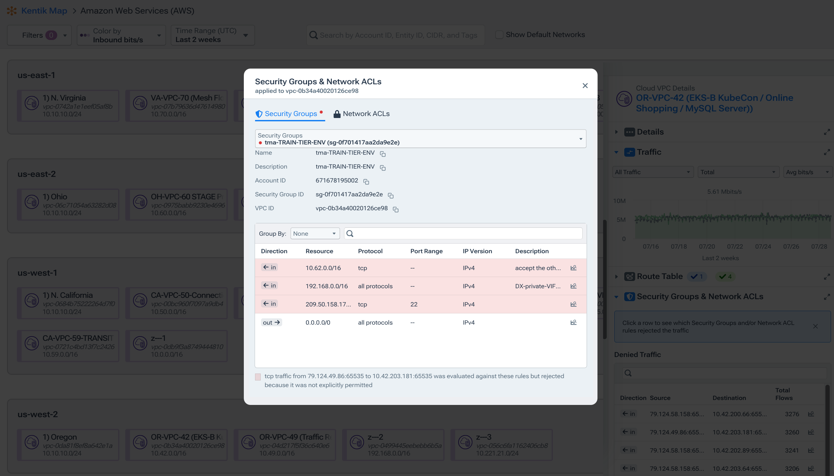Screen dimensions: 834x476
Task: Open the Group By dropdown
Action: tap(314, 233)
